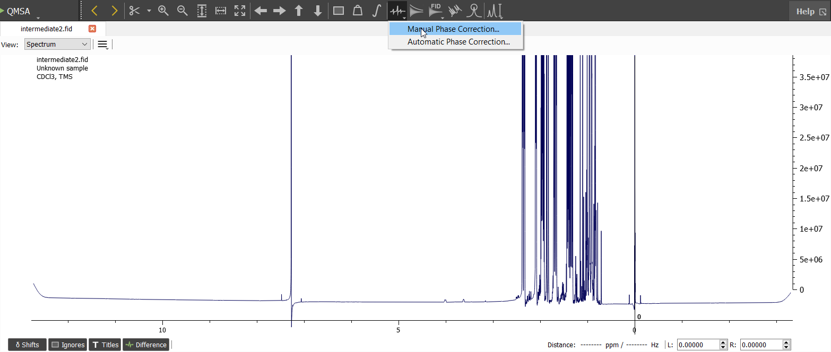Increase the L value with up arrow
Screen dimensions: 831x352
click(723, 342)
